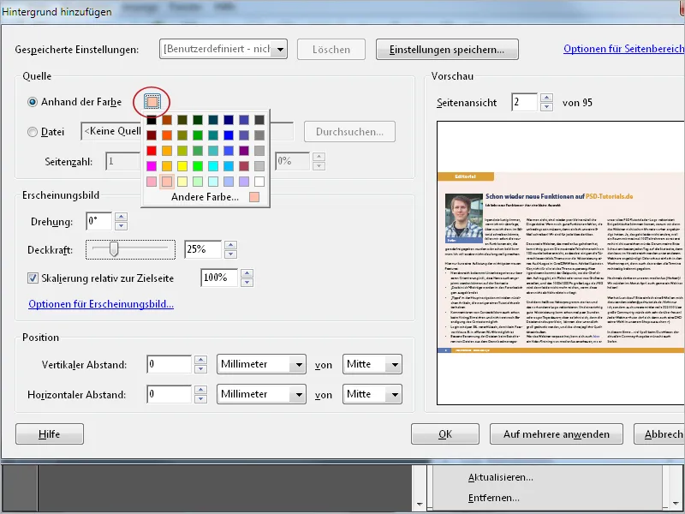Screen dimensions: 685x514
Task: Decrease Drehung value with down arrow
Action: [121, 226]
